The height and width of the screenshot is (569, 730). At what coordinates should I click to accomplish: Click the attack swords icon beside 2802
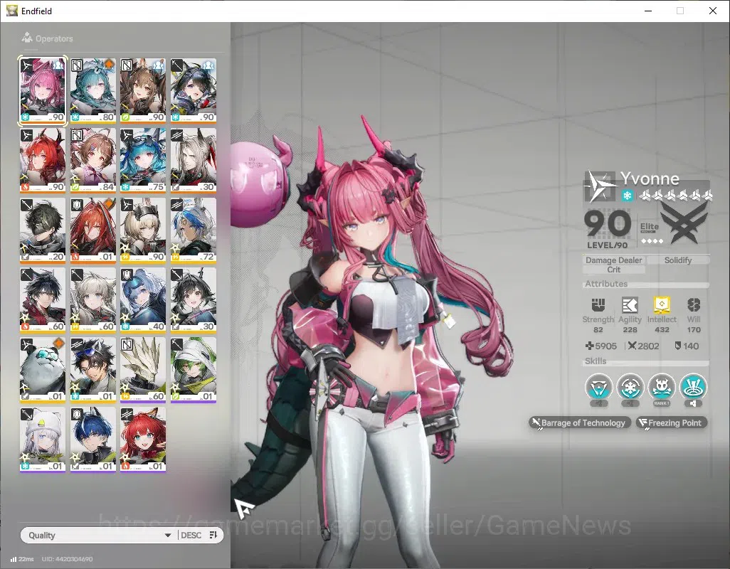632,346
